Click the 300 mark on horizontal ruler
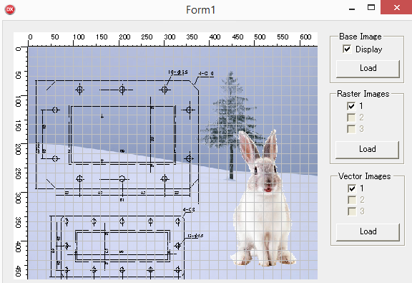Screen dimensions: 412x283 (170, 37)
